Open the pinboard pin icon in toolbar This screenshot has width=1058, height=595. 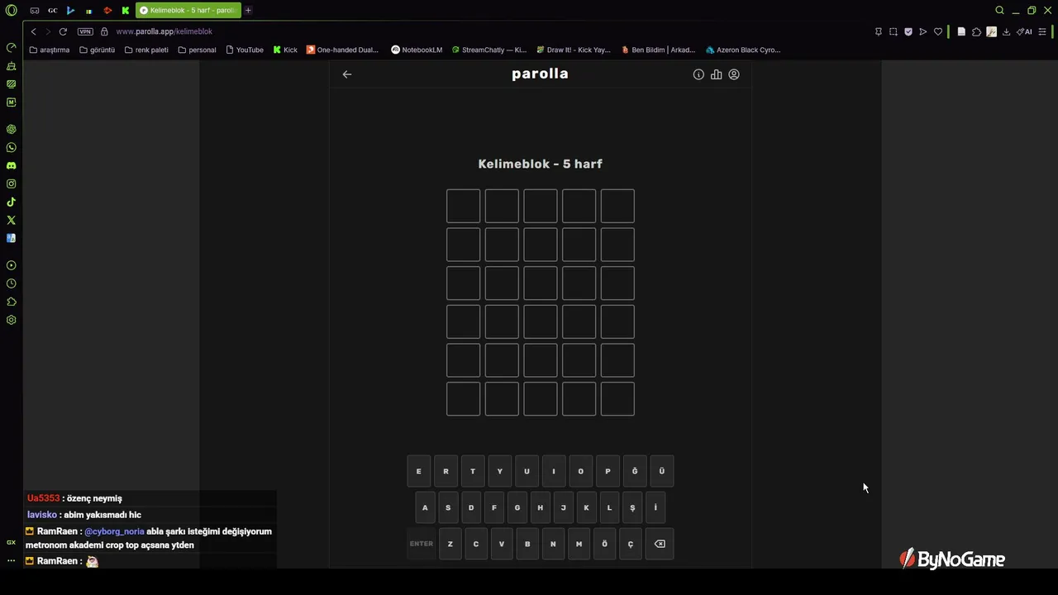click(x=878, y=31)
